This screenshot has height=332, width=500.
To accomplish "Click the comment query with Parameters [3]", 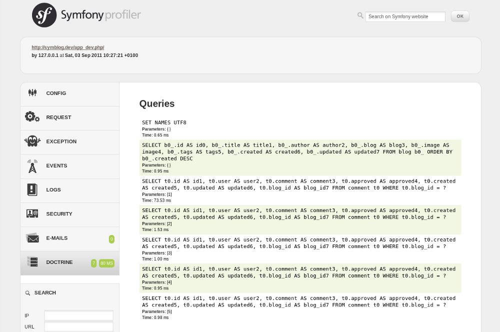I will (x=299, y=243).
